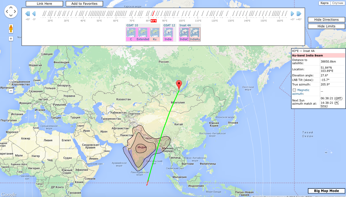
Task: Click the PC time link
Action: (330, 104)
